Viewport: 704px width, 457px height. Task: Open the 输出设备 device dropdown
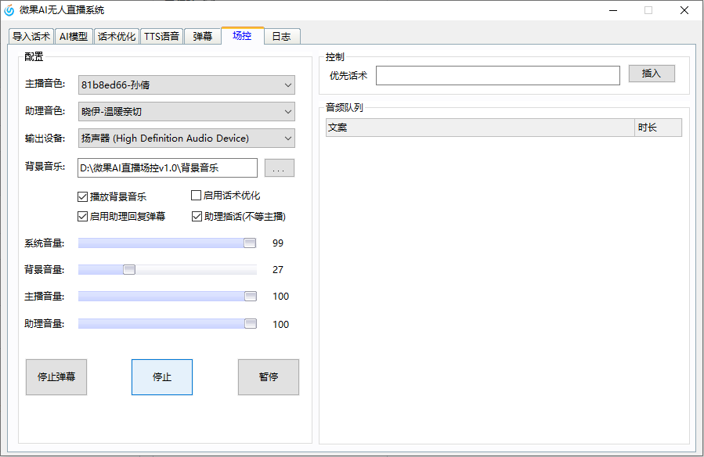pyautogui.click(x=186, y=139)
